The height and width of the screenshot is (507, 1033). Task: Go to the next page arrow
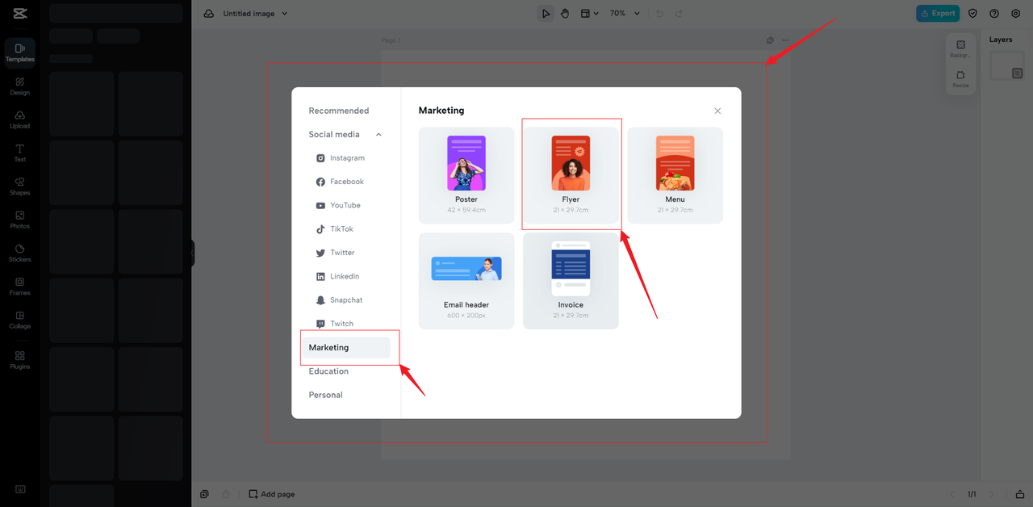993,494
